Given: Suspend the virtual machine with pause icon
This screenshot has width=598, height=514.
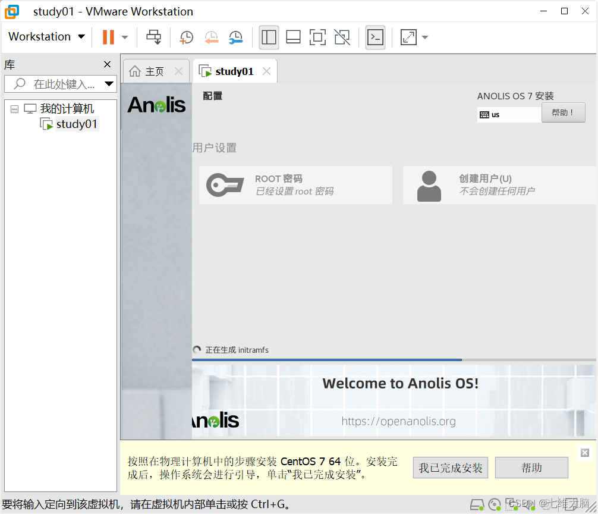Looking at the screenshot, I should (x=108, y=37).
